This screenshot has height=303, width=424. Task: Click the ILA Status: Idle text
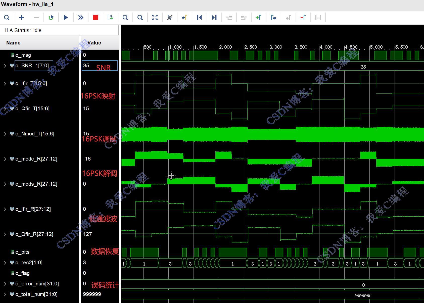pyautogui.click(x=23, y=30)
